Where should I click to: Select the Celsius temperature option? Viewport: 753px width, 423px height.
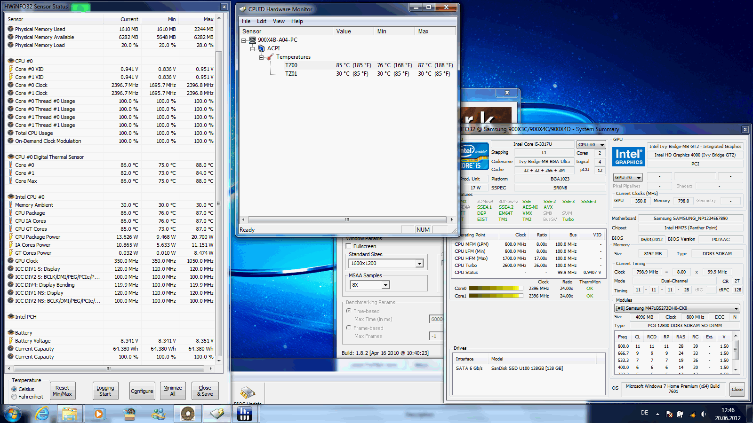[x=15, y=389]
